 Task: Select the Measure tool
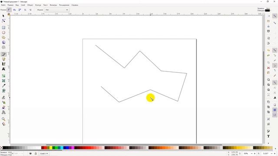(3, 124)
